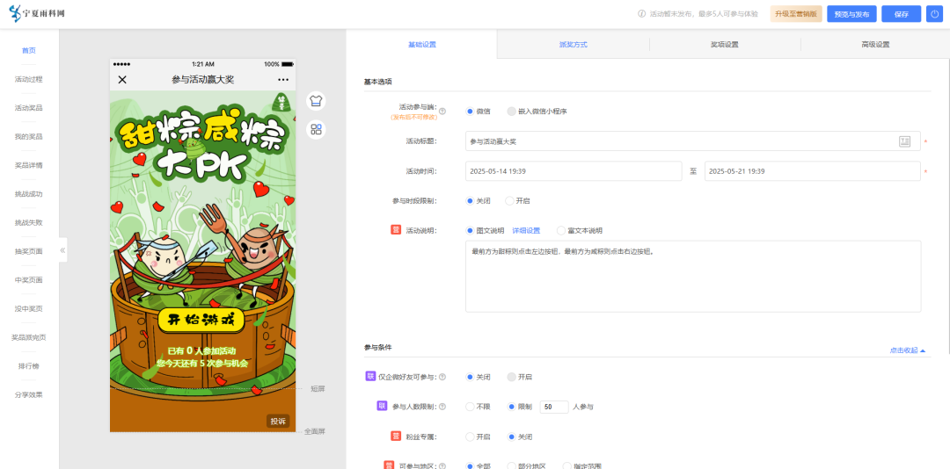Viewport: 950px width, 469px height.
Task: Click the purple 联 badge beside 参与人数限制
Action: coord(382,406)
